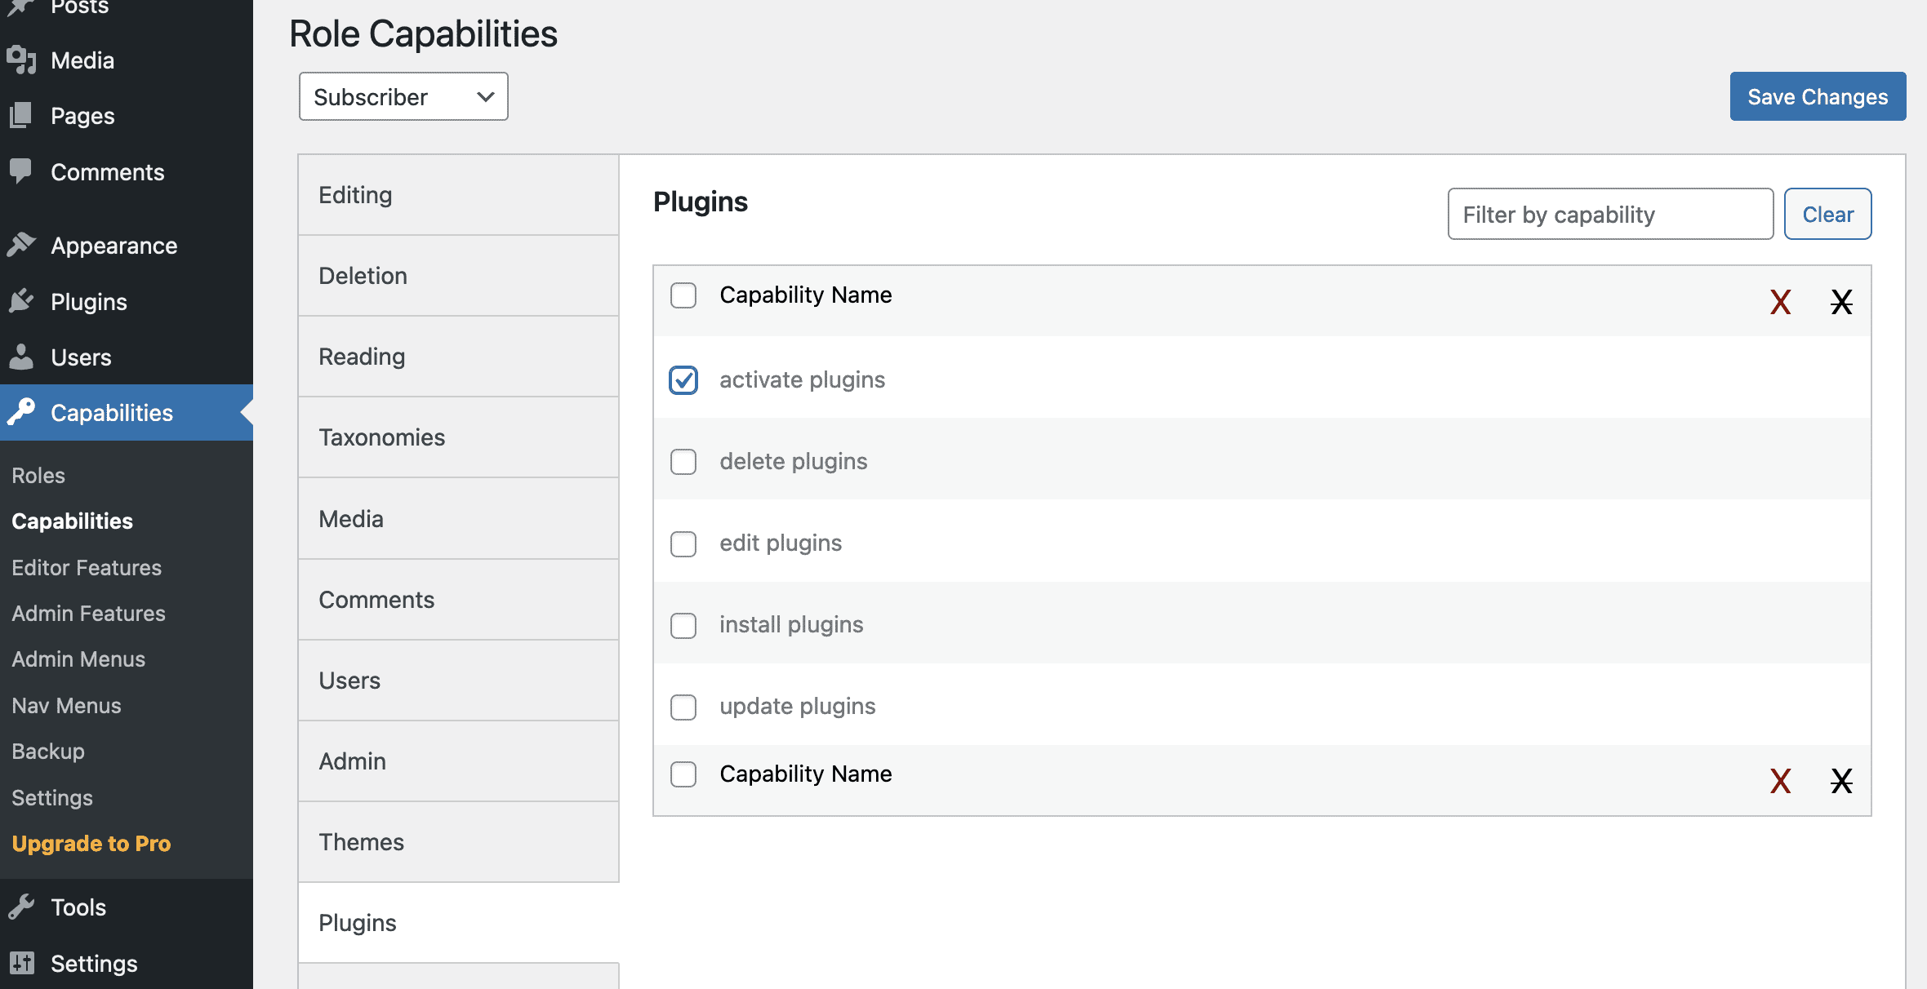Toggle top Capability Name select-all checkbox

point(683,295)
